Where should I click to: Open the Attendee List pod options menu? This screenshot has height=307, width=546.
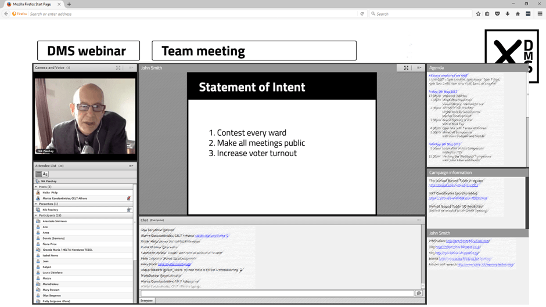point(131,166)
